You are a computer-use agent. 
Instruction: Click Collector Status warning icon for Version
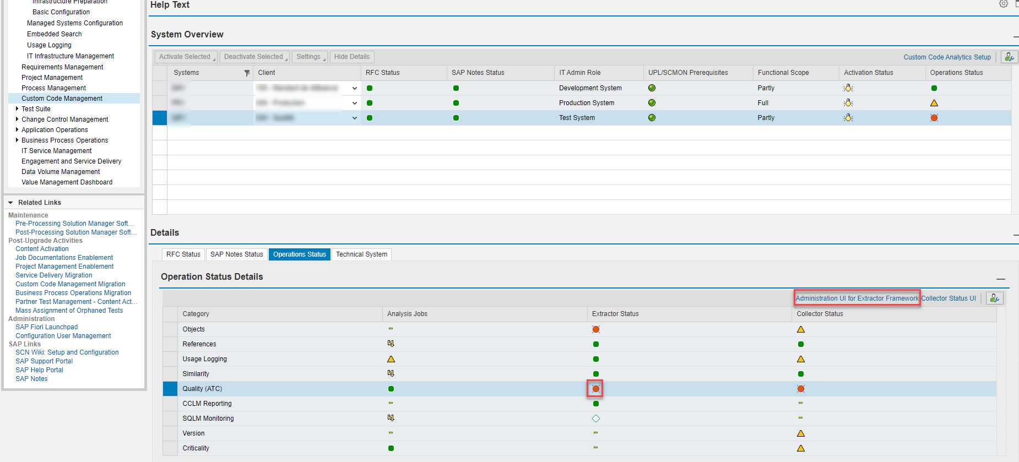801,433
